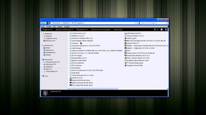Open the view options dropdown arrow
Image resolution: width=206 pixels, height=115 pixels.
[158, 30]
